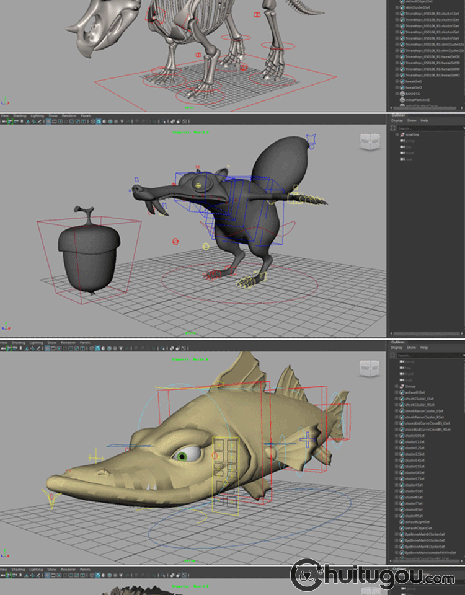Select the scratGrp node icon in Outliner
465x595 pixels.
[402, 134]
